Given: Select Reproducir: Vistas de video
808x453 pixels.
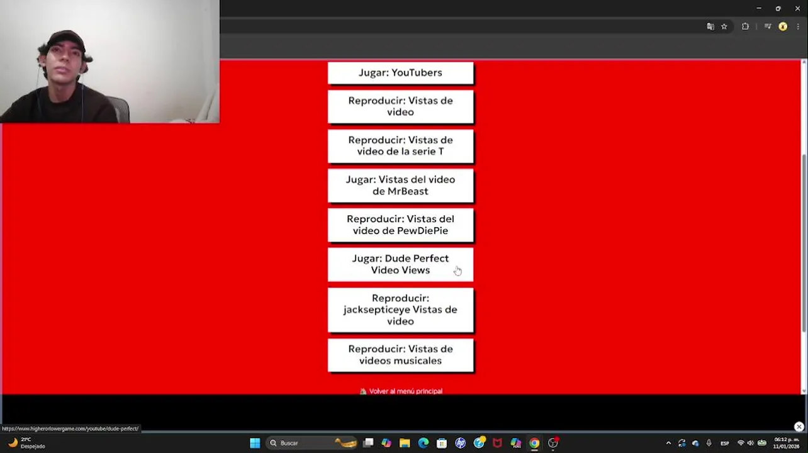Looking at the screenshot, I should (x=400, y=106).
